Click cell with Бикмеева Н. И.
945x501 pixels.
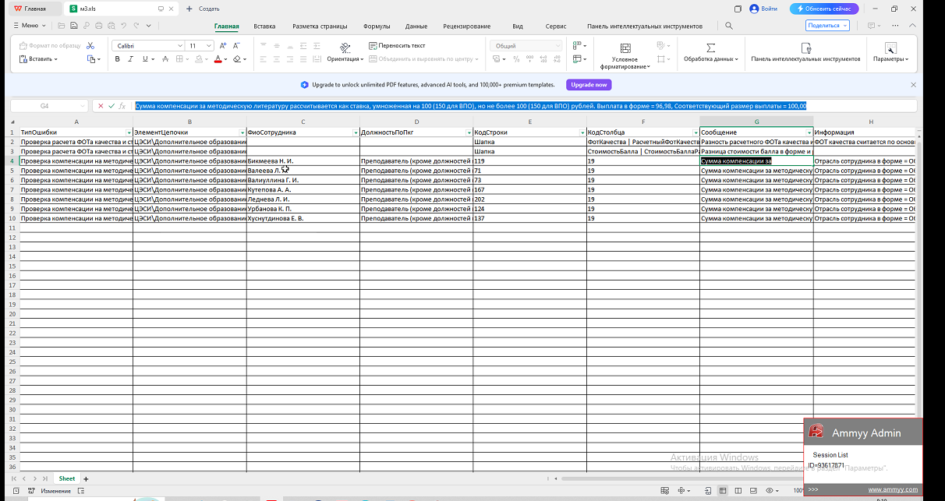[x=303, y=161]
